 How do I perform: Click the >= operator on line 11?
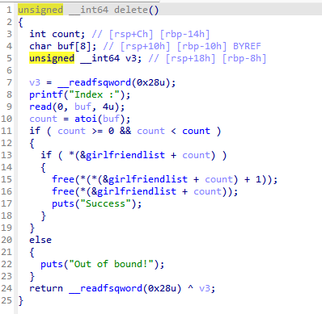click(x=97, y=131)
